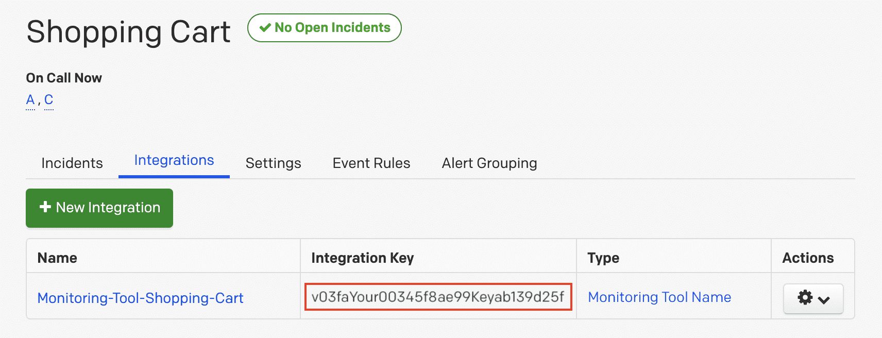Expand the chevron next to the gear icon

tap(824, 299)
